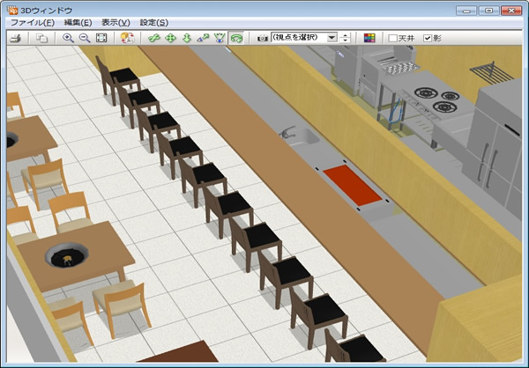Open the 表示(V) menu

[115, 22]
